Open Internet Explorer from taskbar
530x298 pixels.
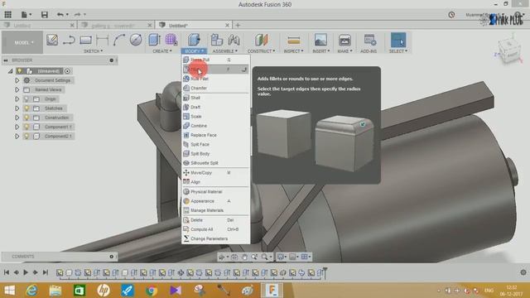click(31, 291)
